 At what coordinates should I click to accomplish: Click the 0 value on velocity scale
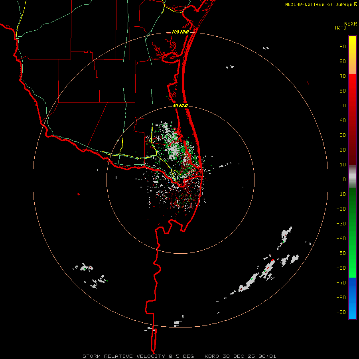coord(344,179)
